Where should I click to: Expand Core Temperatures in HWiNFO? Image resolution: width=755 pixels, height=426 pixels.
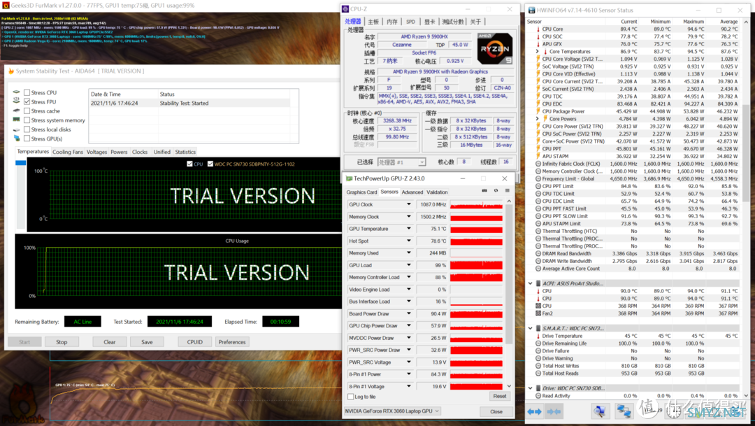538,52
